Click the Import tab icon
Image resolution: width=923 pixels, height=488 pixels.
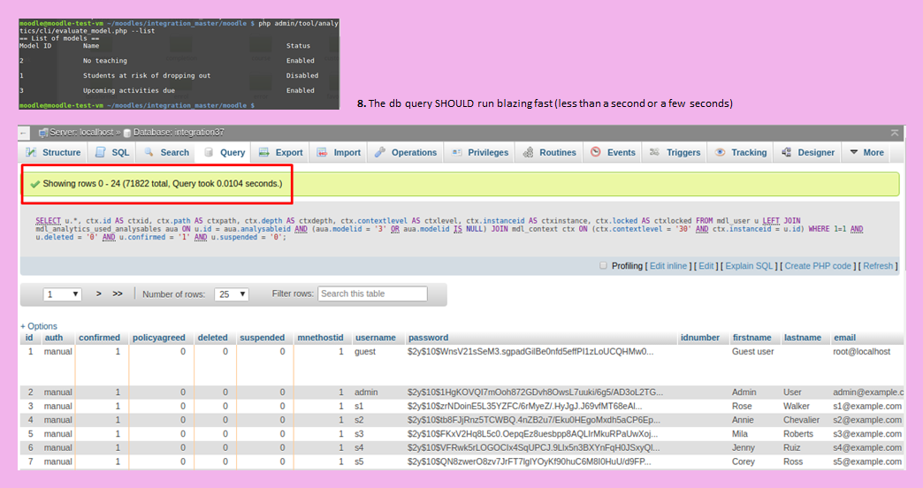322,152
